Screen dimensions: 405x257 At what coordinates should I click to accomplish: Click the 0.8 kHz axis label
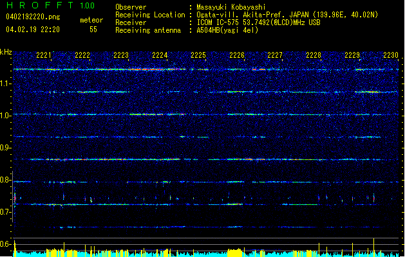[x=5, y=180]
